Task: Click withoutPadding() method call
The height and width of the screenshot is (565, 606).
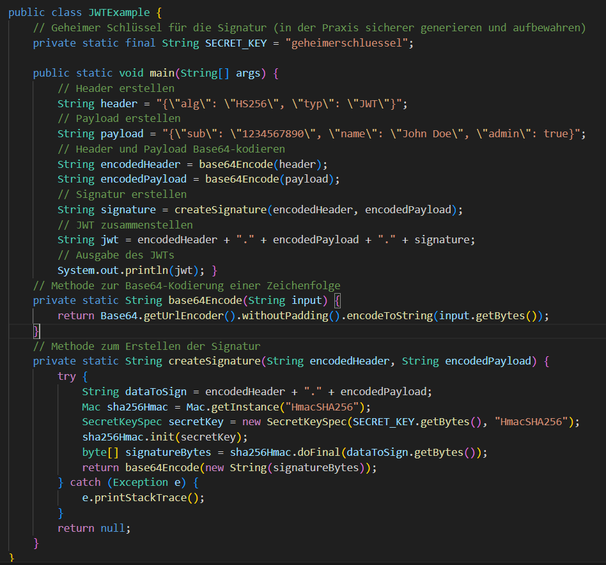Action: pos(291,315)
